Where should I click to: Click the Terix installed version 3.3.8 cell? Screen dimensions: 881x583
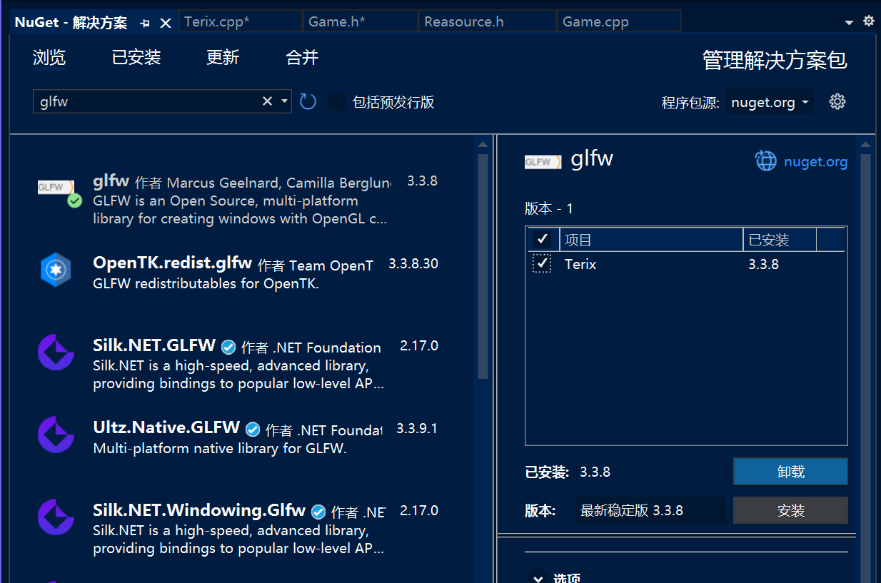[x=763, y=264]
